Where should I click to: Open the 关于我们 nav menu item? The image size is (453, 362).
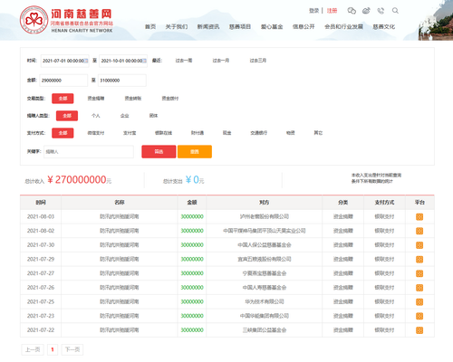pyautogui.click(x=177, y=27)
